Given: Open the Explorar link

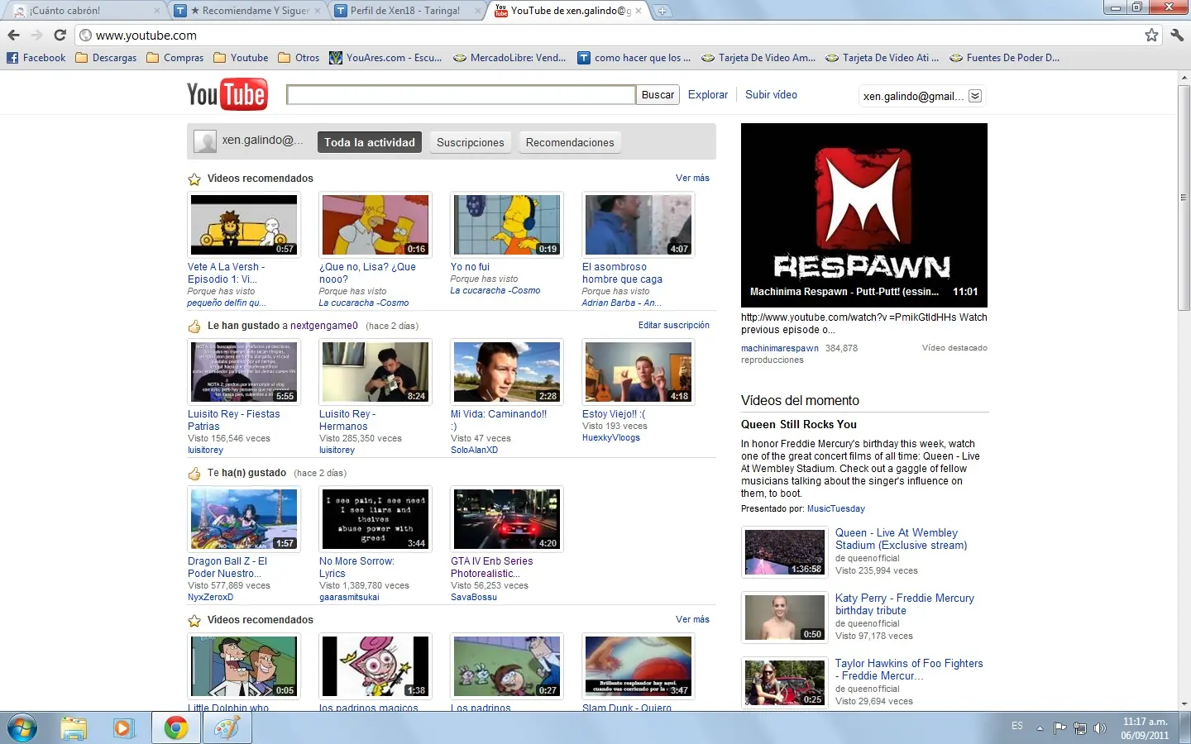Looking at the screenshot, I should tap(708, 94).
